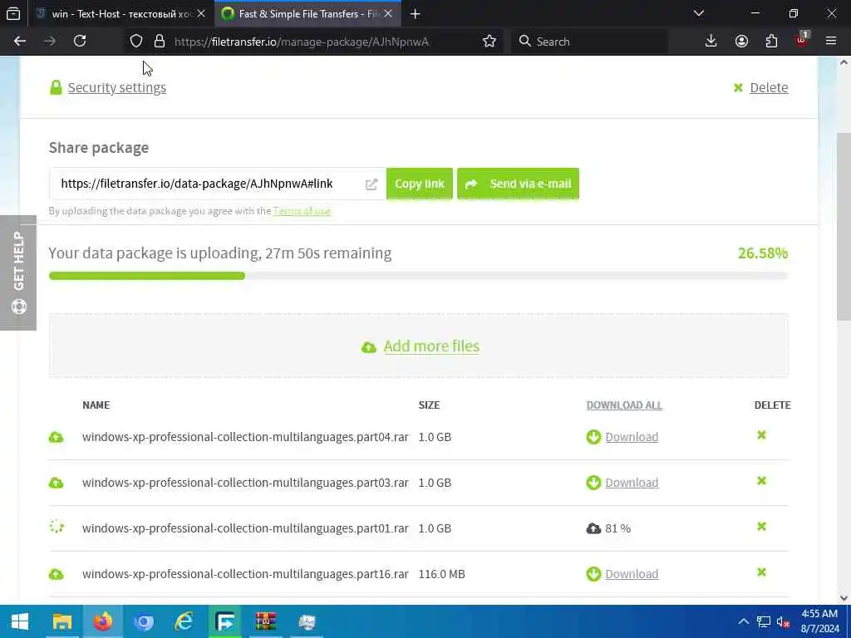Viewport: 851px width, 638px height.
Task: Open the Firefox View icon
Action: (x=13, y=13)
